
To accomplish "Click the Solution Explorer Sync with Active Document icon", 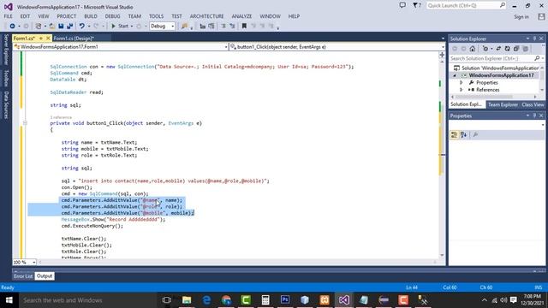I will coord(498,49).
